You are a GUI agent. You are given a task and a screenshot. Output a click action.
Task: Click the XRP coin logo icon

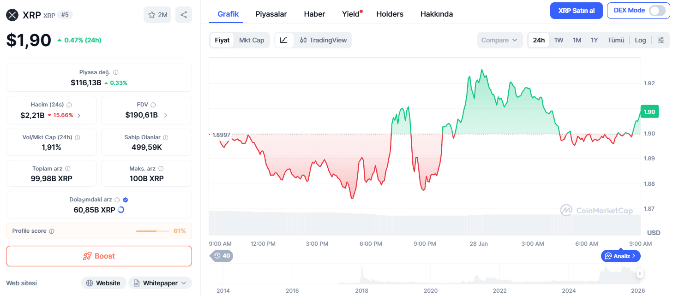[12, 15]
